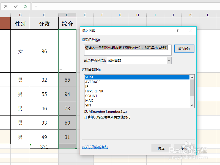Open the 常用函数 category dropdown
Screen dimensions: 220x165
click(x=168, y=60)
